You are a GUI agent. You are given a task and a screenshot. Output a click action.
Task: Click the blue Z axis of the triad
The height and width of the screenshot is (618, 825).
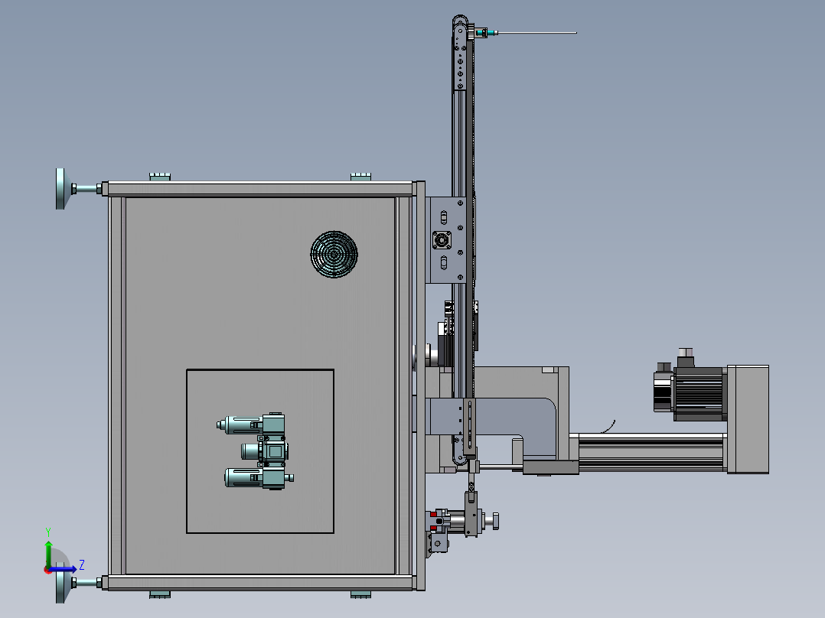coord(63,569)
